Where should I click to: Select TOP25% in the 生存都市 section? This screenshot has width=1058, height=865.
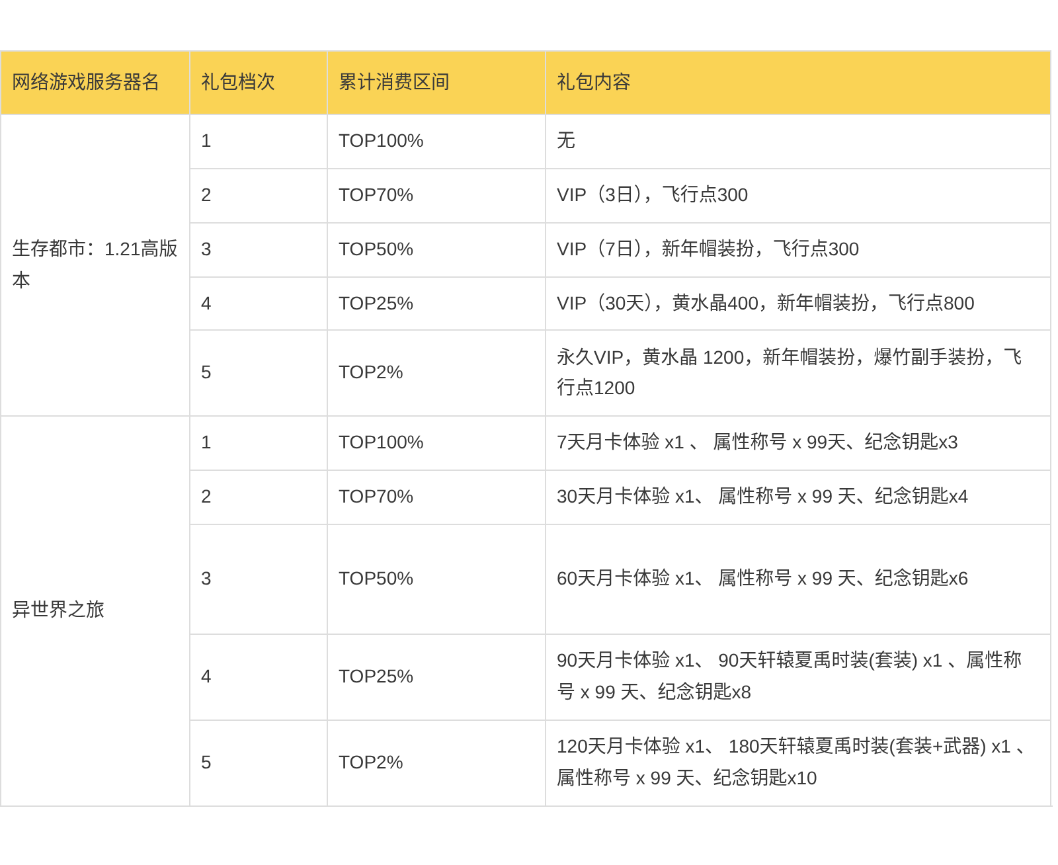pos(376,304)
